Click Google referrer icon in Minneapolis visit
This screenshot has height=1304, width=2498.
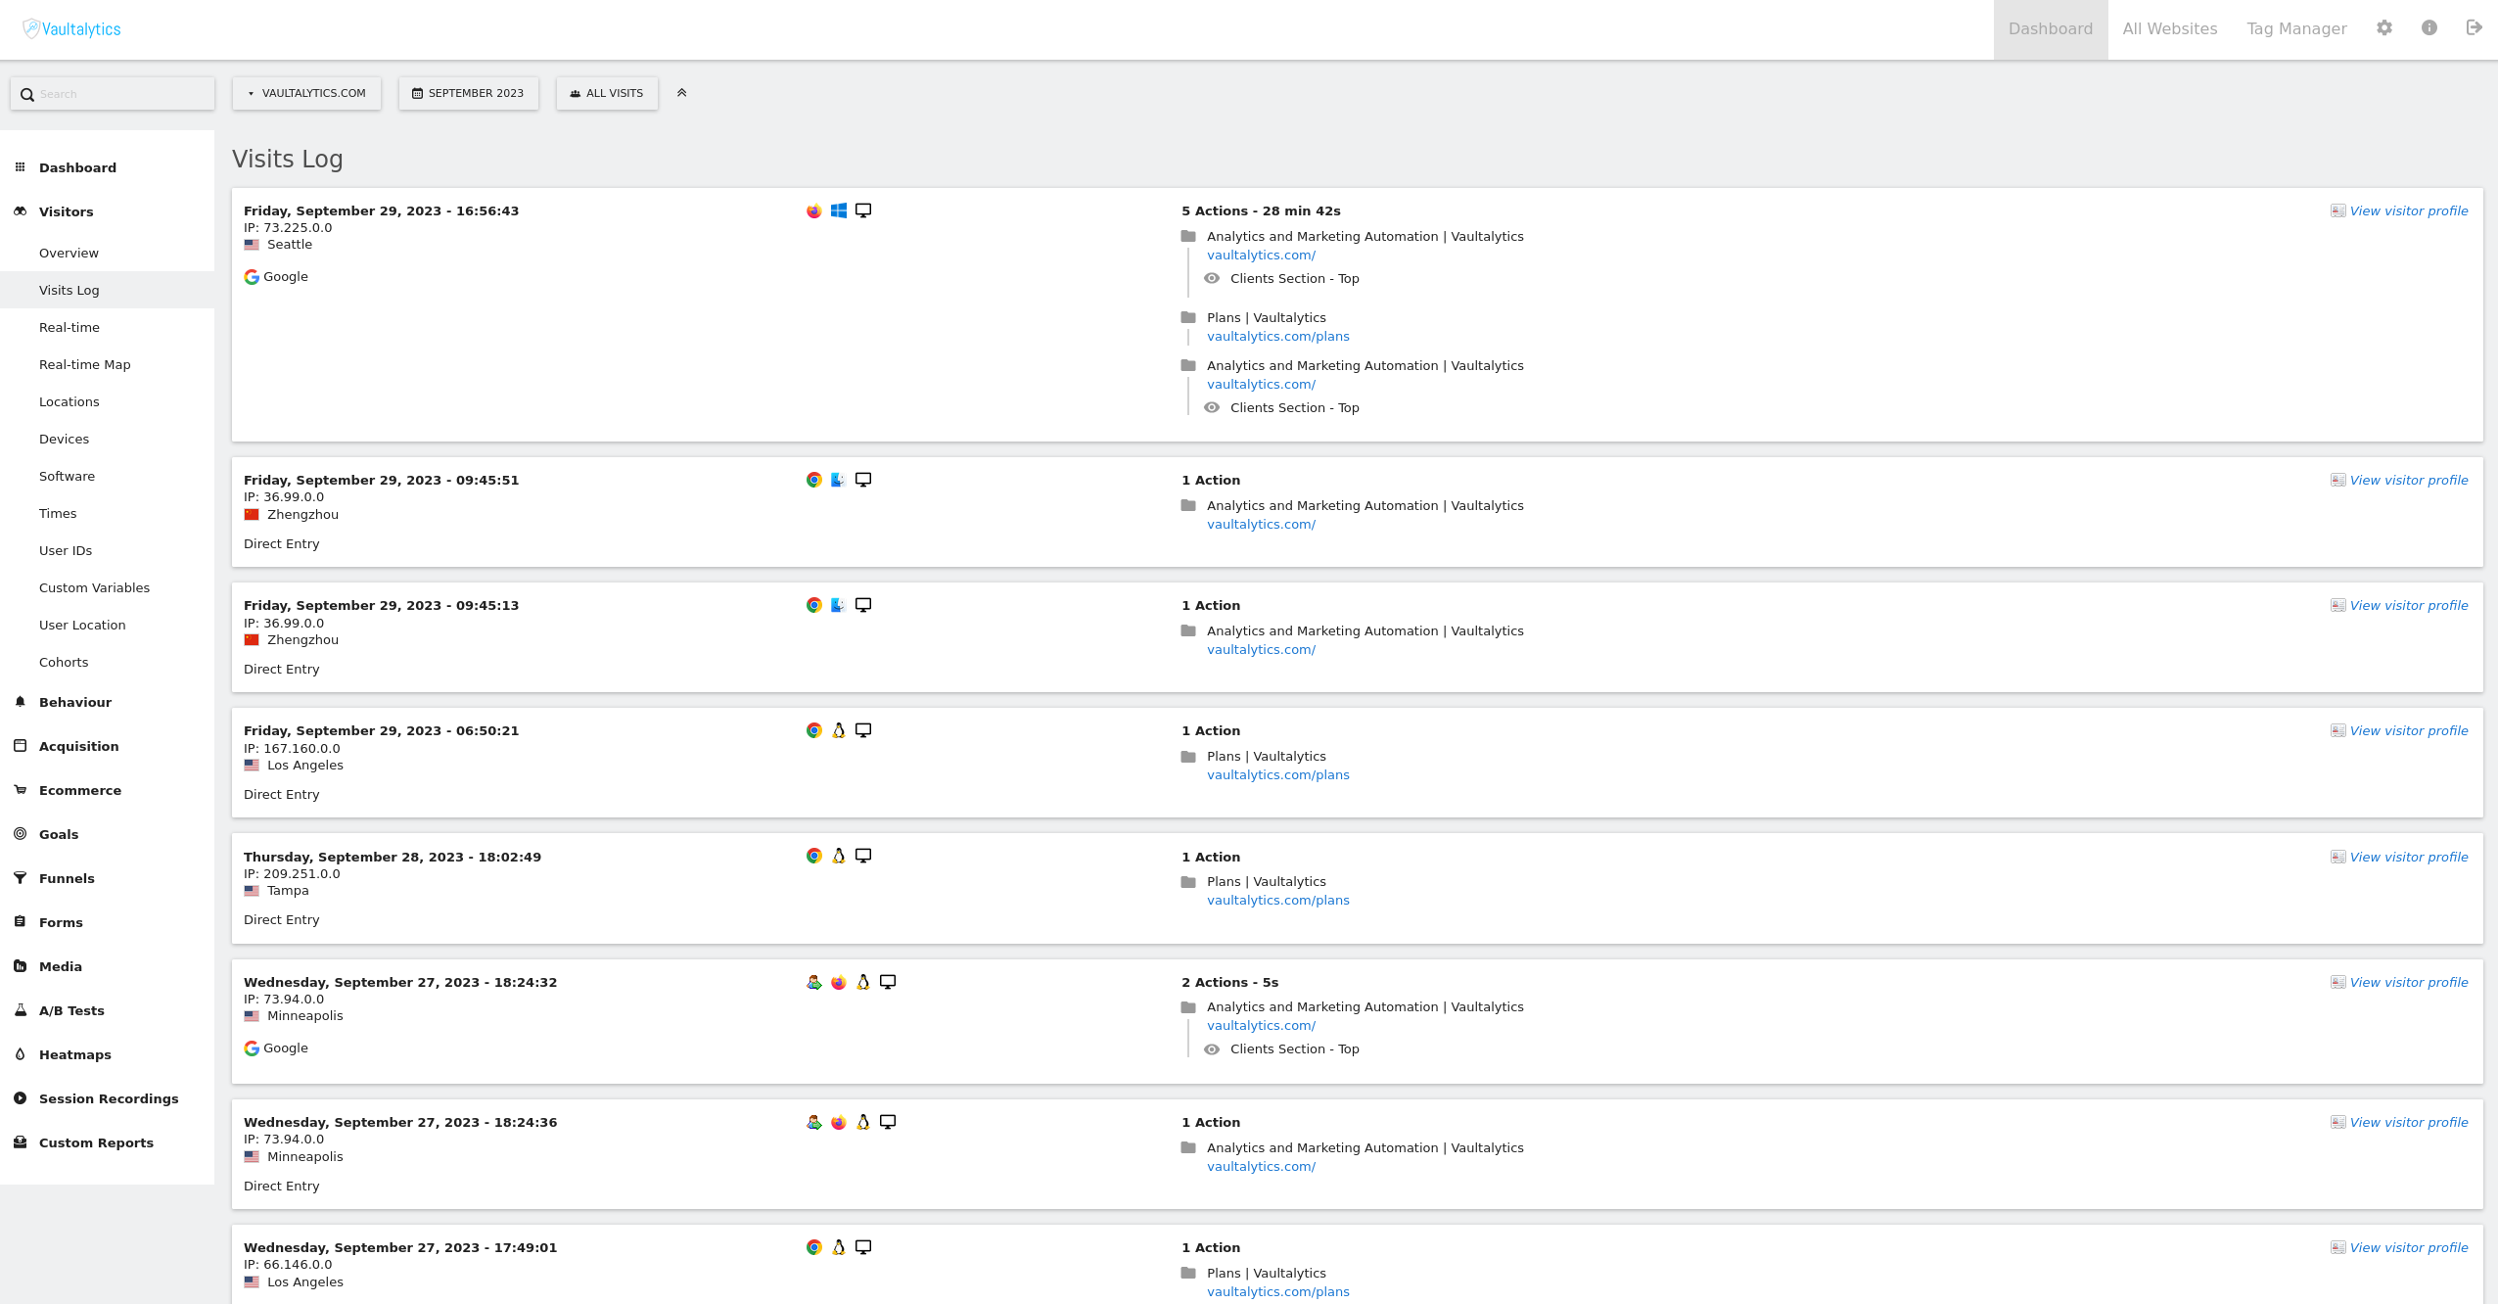click(252, 1048)
